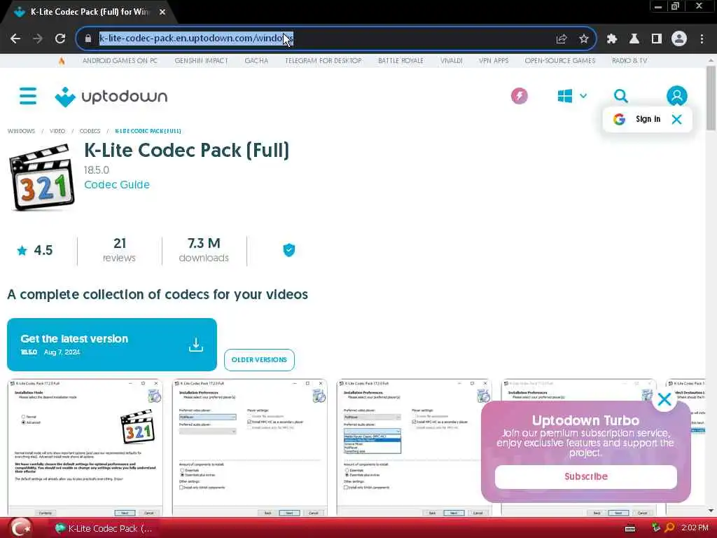Open the Battle Royale category

click(401, 60)
